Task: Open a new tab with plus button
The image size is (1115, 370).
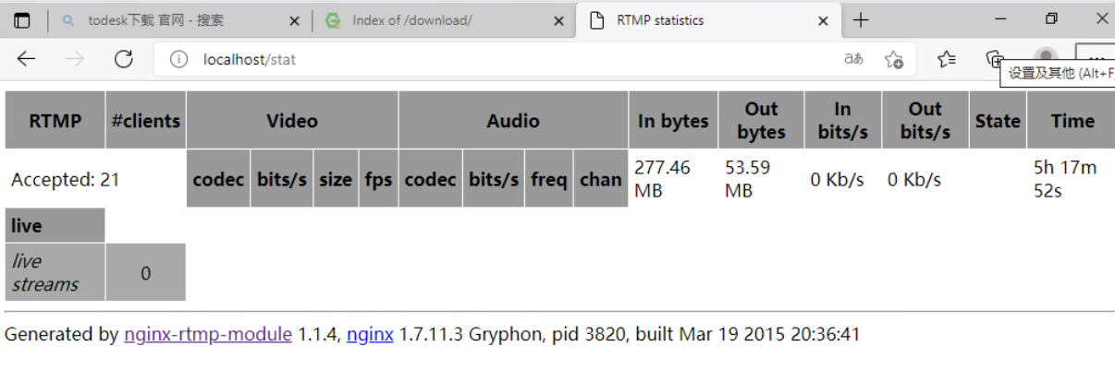Action: 861,20
